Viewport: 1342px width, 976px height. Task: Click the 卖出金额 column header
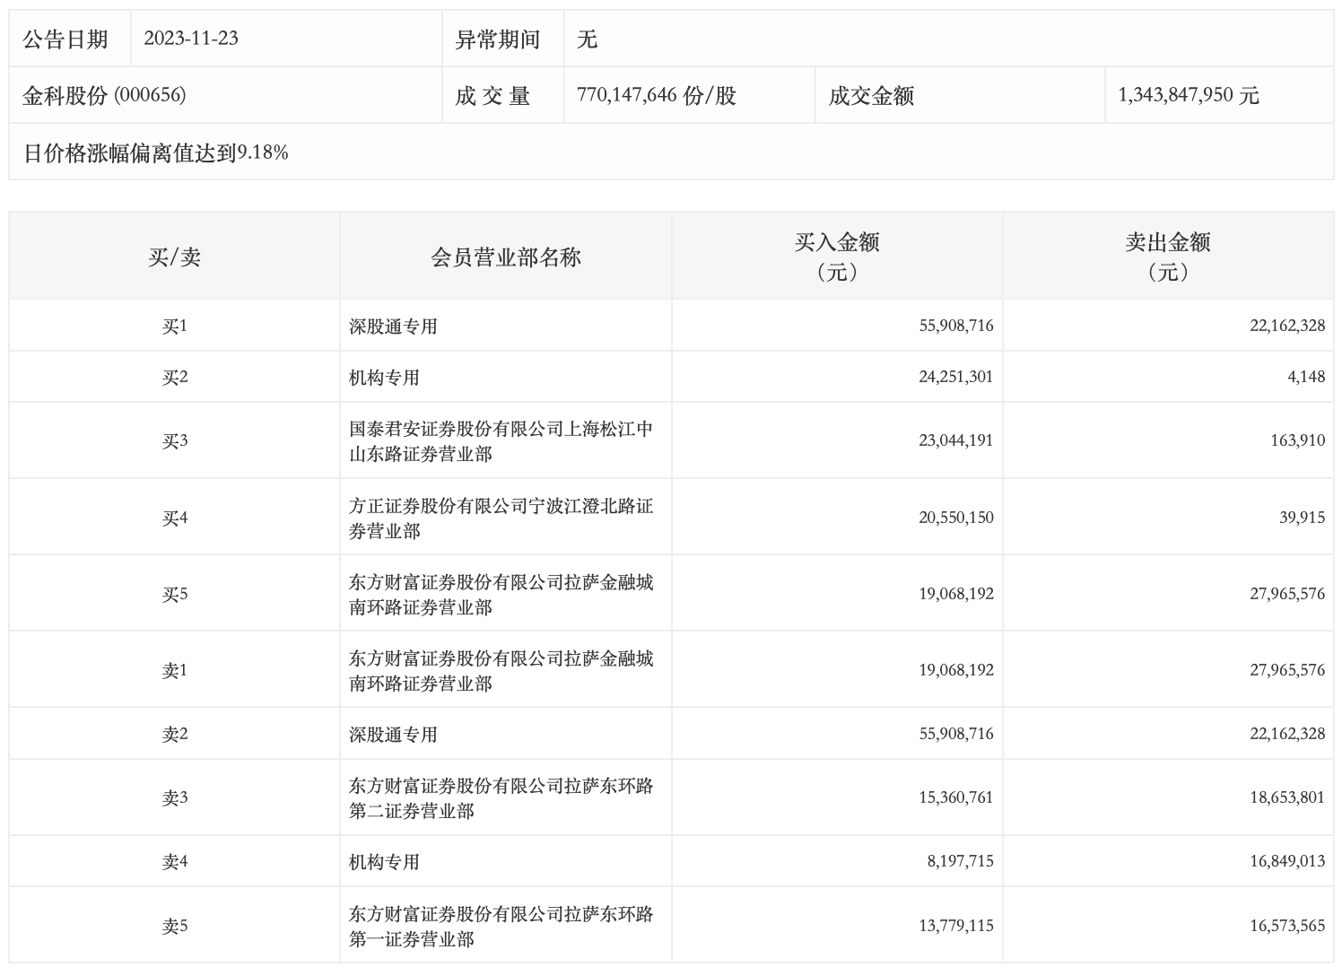coord(1167,257)
